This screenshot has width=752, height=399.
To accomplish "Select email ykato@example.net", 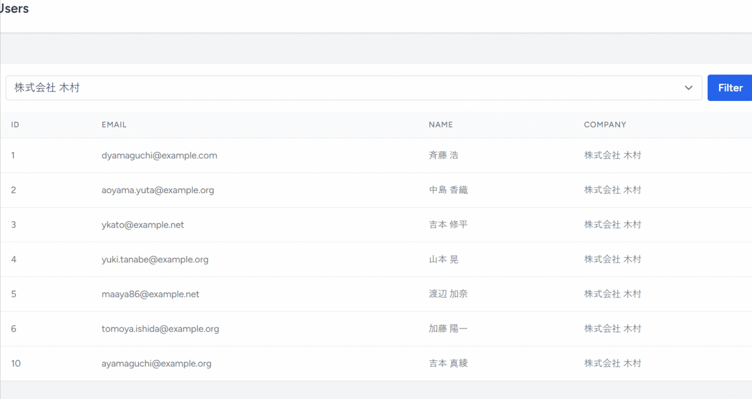I will pyautogui.click(x=143, y=225).
